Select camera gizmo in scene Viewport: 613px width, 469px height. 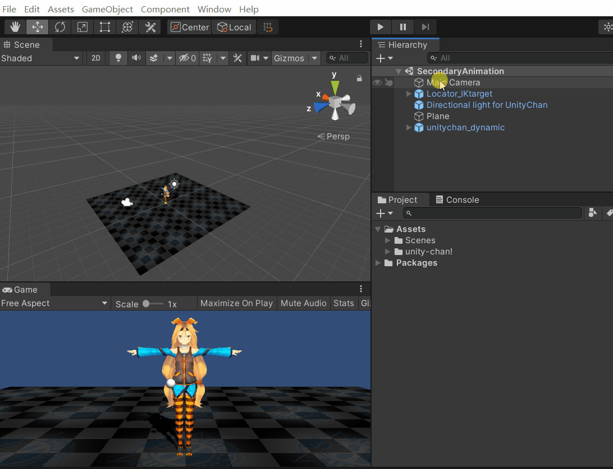click(x=127, y=202)
